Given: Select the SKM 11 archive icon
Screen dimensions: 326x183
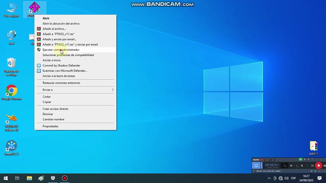Looking at the screenshot, I should [x=314, y=148].
